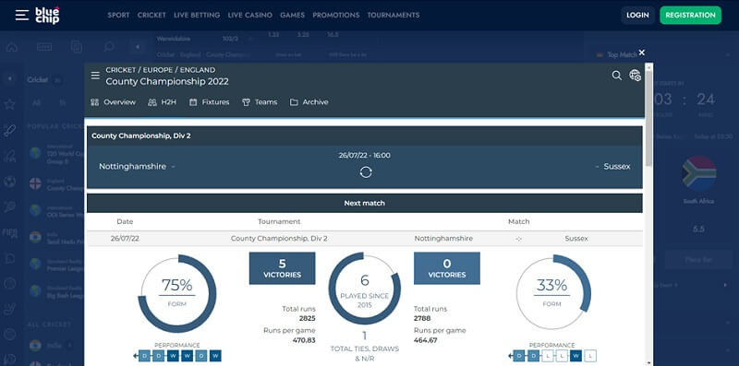Click Total runs 2788 value
Screen dimensions: 739x366
(x=422, y=318)
